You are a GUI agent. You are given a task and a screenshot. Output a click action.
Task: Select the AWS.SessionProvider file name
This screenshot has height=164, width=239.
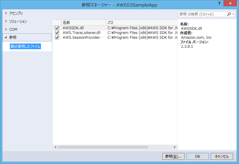tap(83, 37)
